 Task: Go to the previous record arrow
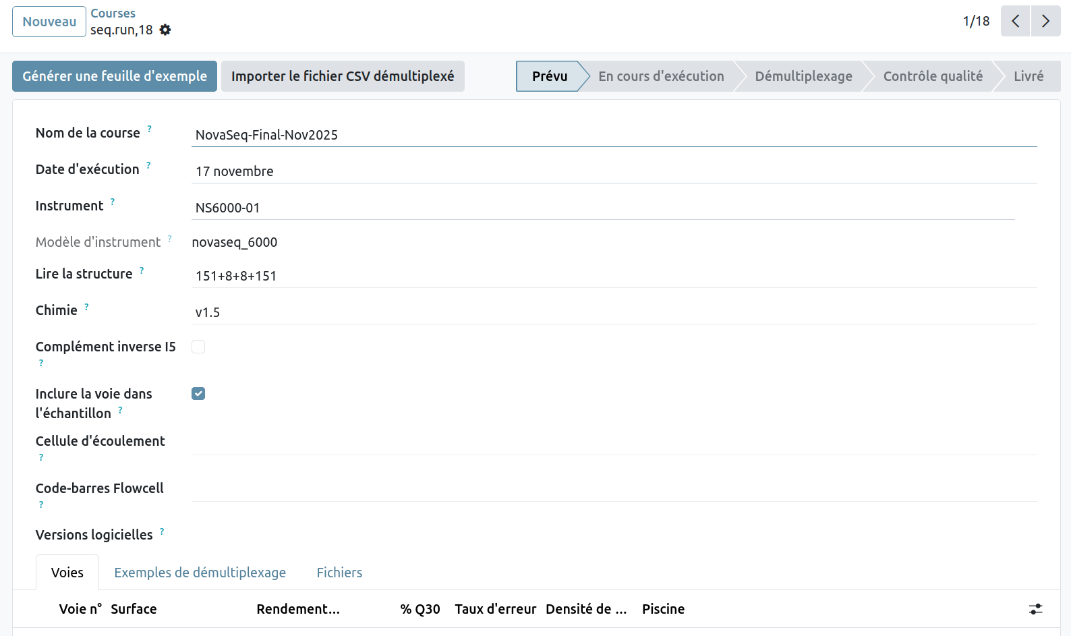pos(1015,21)
